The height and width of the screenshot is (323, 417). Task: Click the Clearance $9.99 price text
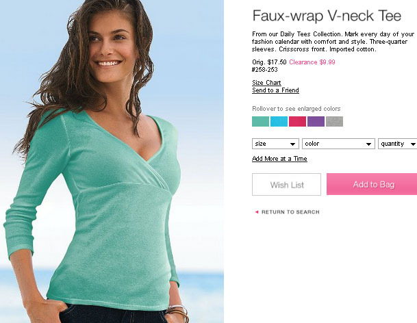(x=312, y=62)
